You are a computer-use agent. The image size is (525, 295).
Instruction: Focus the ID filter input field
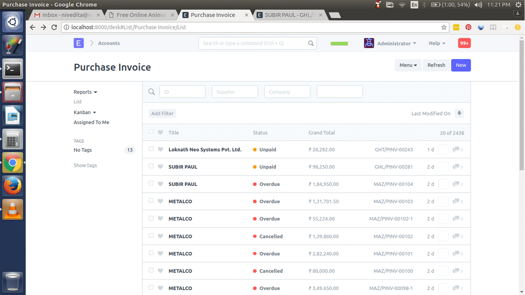182,92
